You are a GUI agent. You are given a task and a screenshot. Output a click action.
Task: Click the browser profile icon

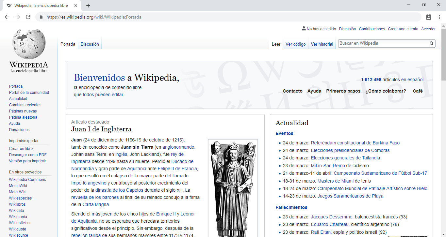[x=429, y=17]
